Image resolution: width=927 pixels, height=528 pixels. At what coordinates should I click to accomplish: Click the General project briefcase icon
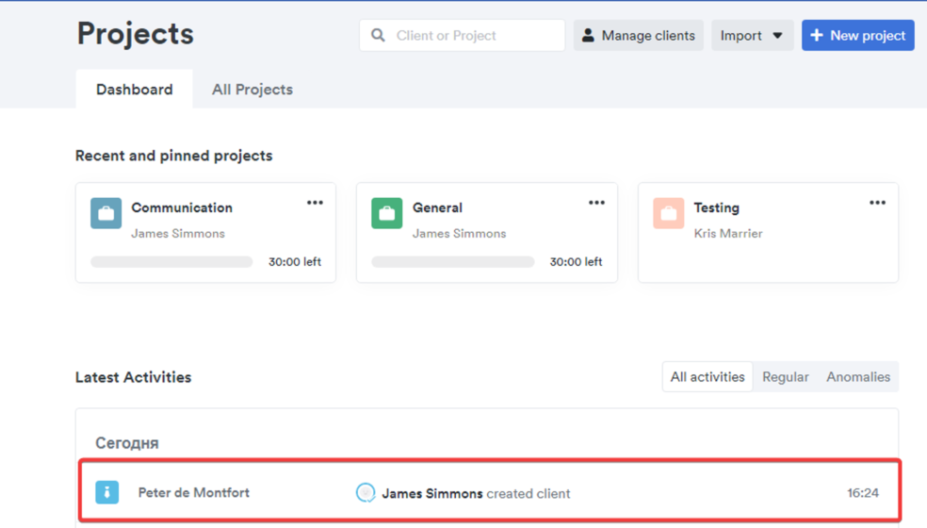tap(386, 213)
